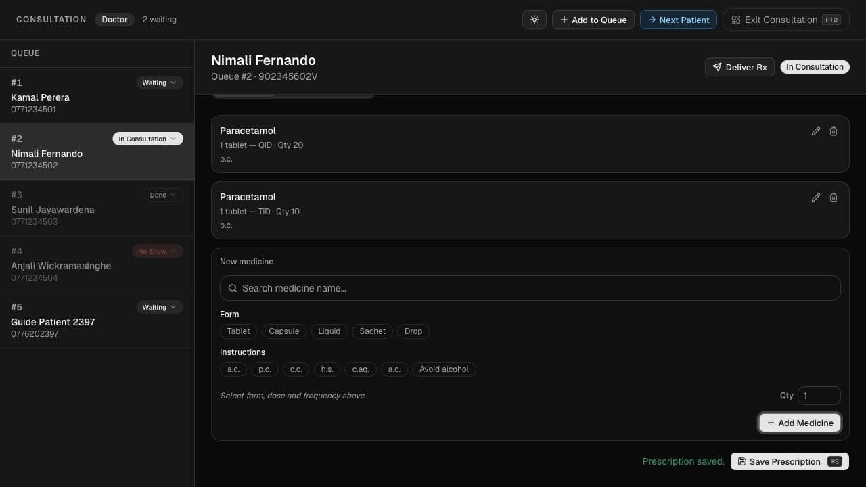Select Kamal Perera in the queue
The width and height of the screenshot is (866, 487).
click(97, 95)
